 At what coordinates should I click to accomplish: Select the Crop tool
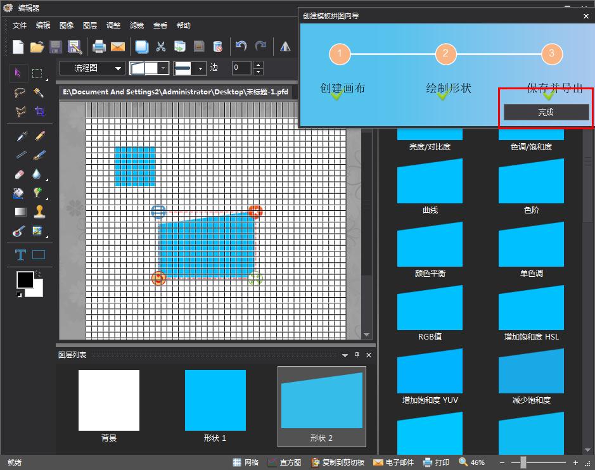pos(39,112)
